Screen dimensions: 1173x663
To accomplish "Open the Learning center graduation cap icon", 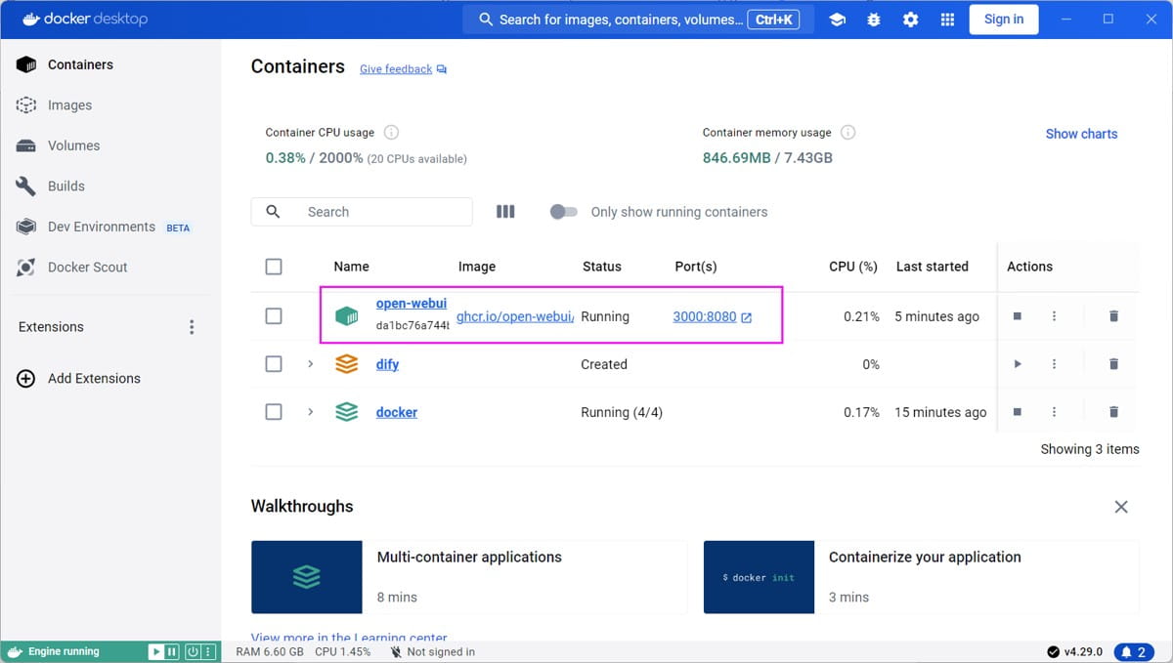I will pos(837,20).
